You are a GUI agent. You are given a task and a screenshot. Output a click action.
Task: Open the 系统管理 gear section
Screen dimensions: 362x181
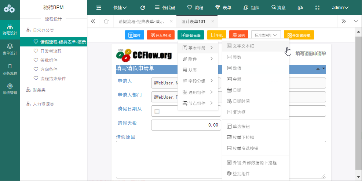10,89
